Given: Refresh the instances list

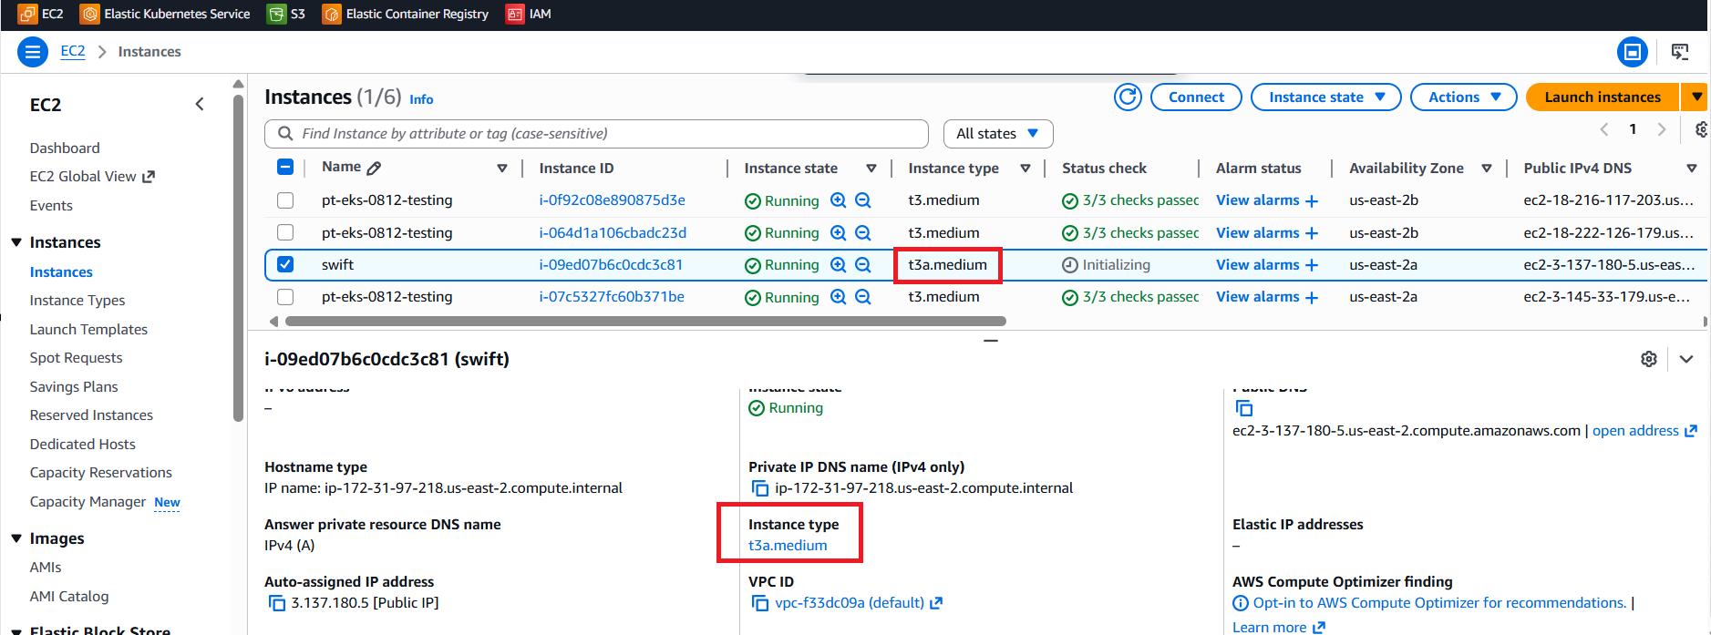Looking at the screenshot, I should 1128,97.
